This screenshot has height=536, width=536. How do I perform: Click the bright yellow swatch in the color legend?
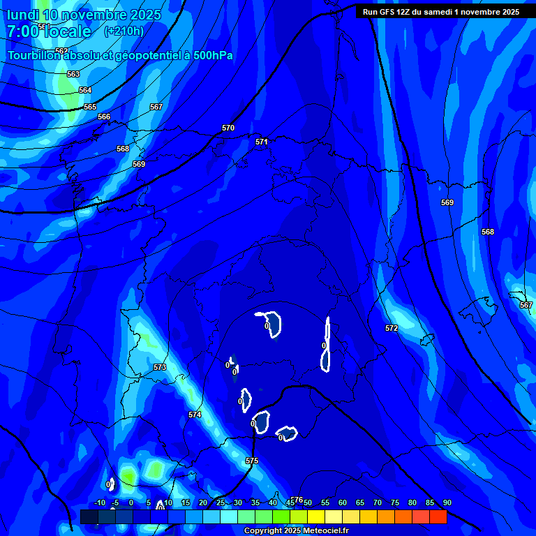pos(315,516)
